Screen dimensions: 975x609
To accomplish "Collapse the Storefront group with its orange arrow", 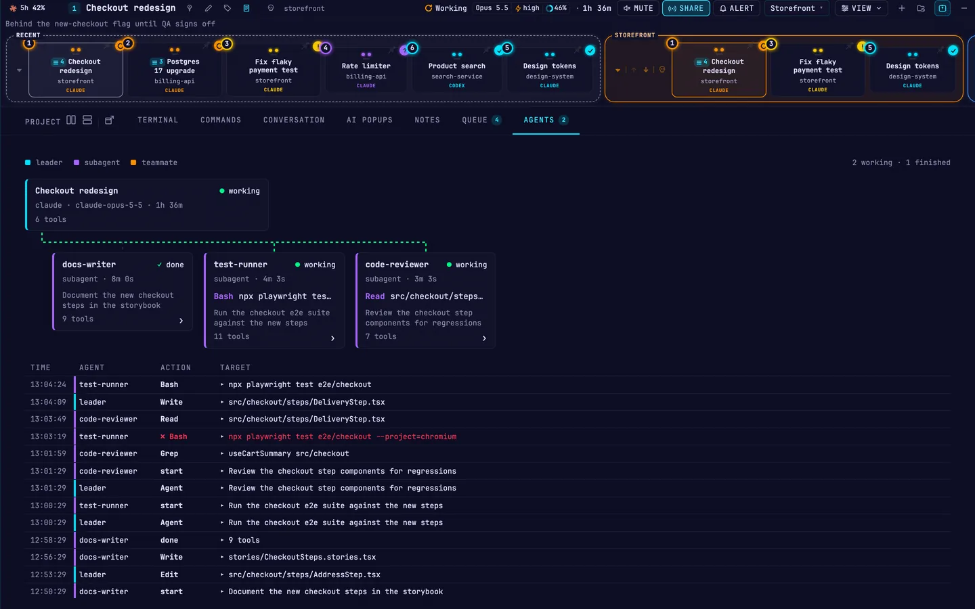I will [x=617, y=70].
